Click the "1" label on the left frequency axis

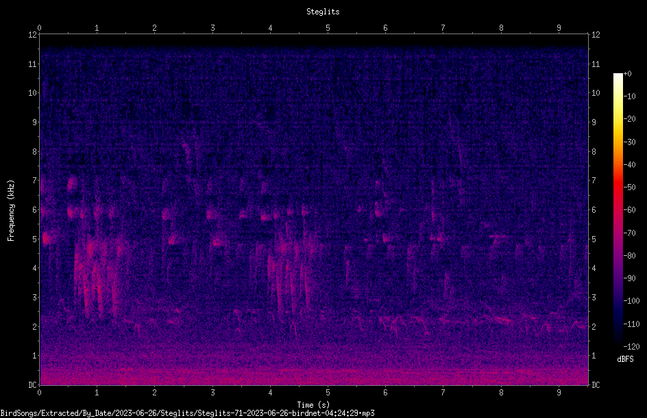tap(34, 356)
